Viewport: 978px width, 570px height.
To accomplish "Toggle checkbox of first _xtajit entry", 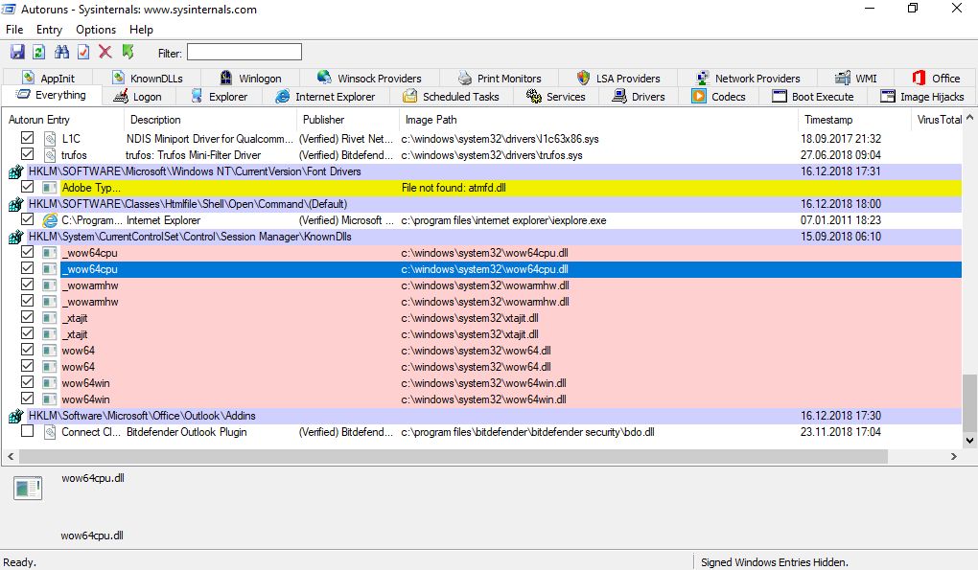I will pyautogui.click(x=28, y=316).
